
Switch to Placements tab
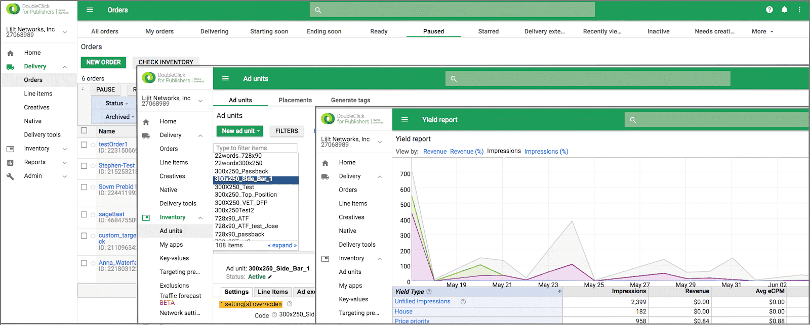coord(295,100)
